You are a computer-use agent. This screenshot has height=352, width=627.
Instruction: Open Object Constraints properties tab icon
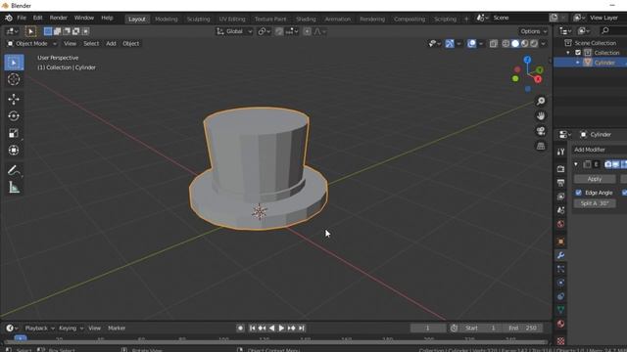560,296
